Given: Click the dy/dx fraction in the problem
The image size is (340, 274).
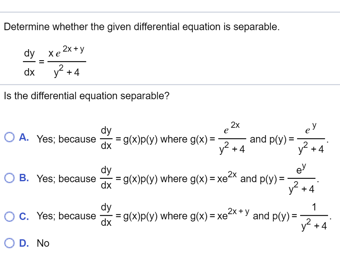Looking at the screenshot, I should tap(29, 62).
